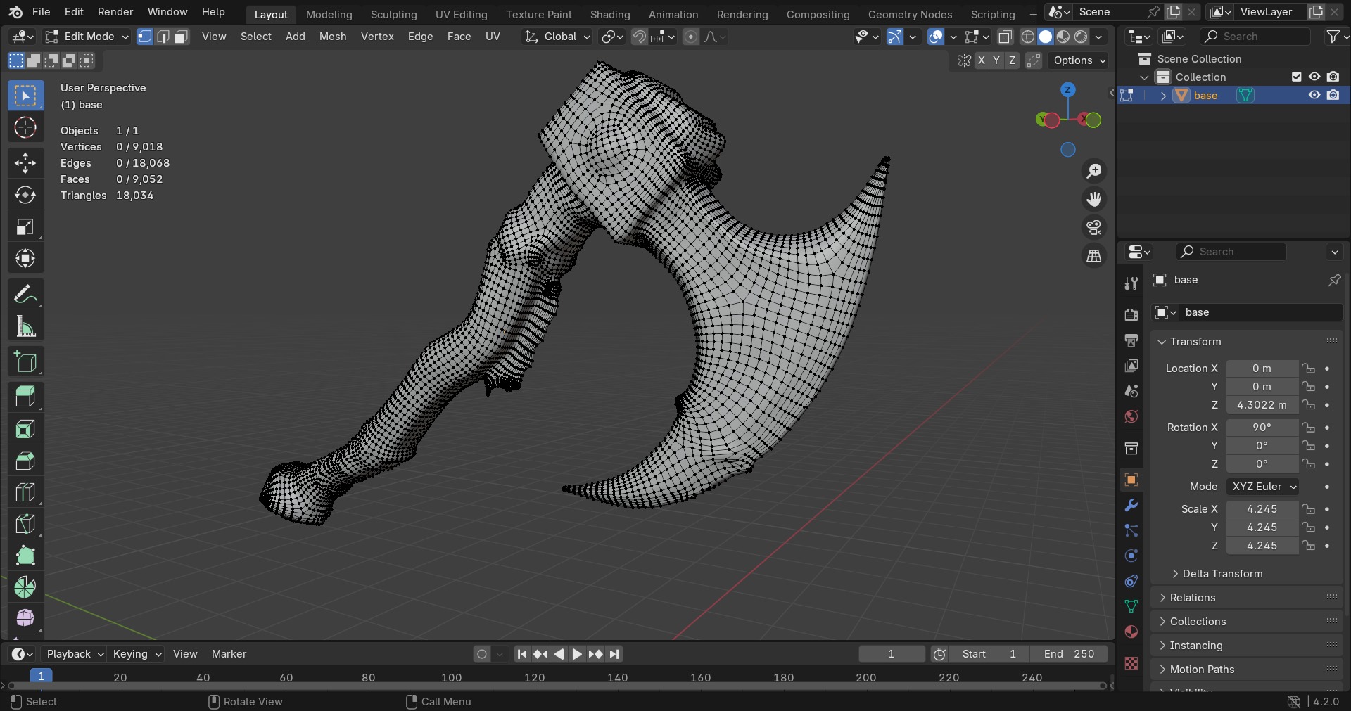Jump to last frame

[x=614, y=654]
